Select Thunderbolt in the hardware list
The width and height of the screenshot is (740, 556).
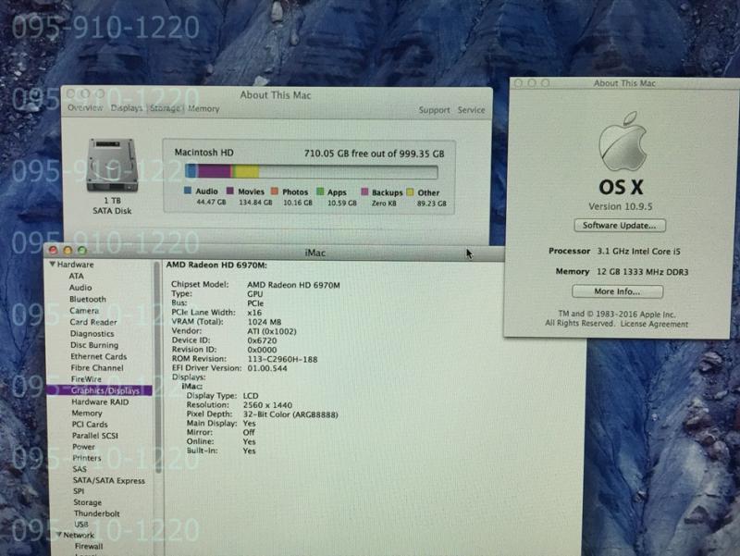pos(95,513)
